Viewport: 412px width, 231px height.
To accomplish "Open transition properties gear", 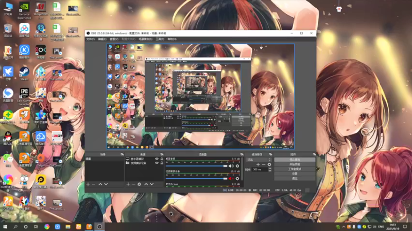I will click(x=269, y=164).
